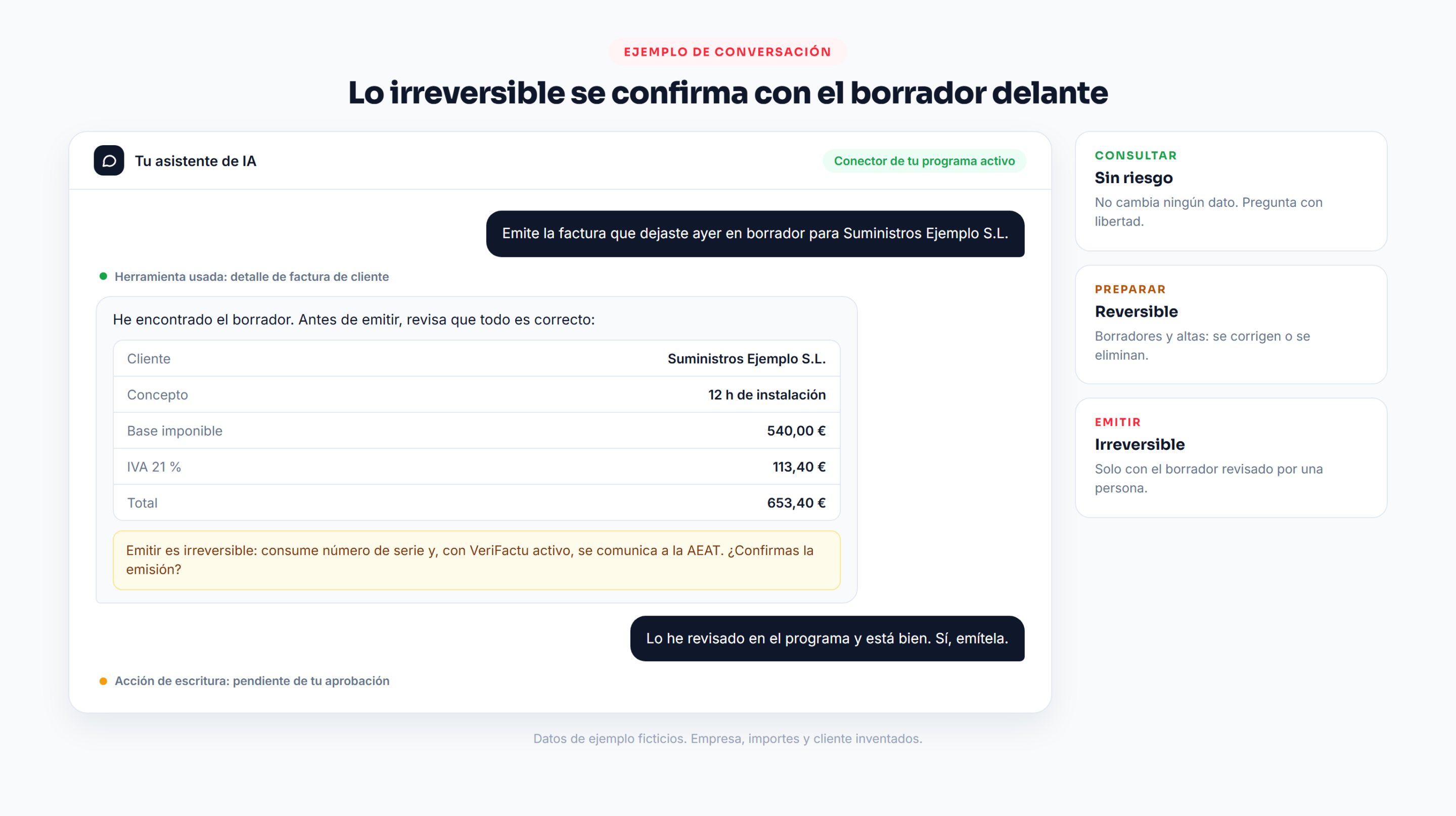Viewport: 1456px width, 816px height.
Task: Click 'Herramienta usada: detalle de factura de cliente'
Action: 252,277
